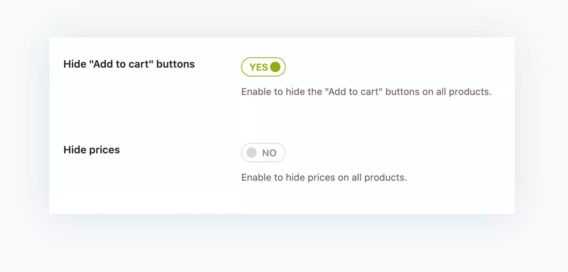568x272 pixels.
Task: Click the "Add to cart" buttons description text
Action: click(x=366, y=92)
